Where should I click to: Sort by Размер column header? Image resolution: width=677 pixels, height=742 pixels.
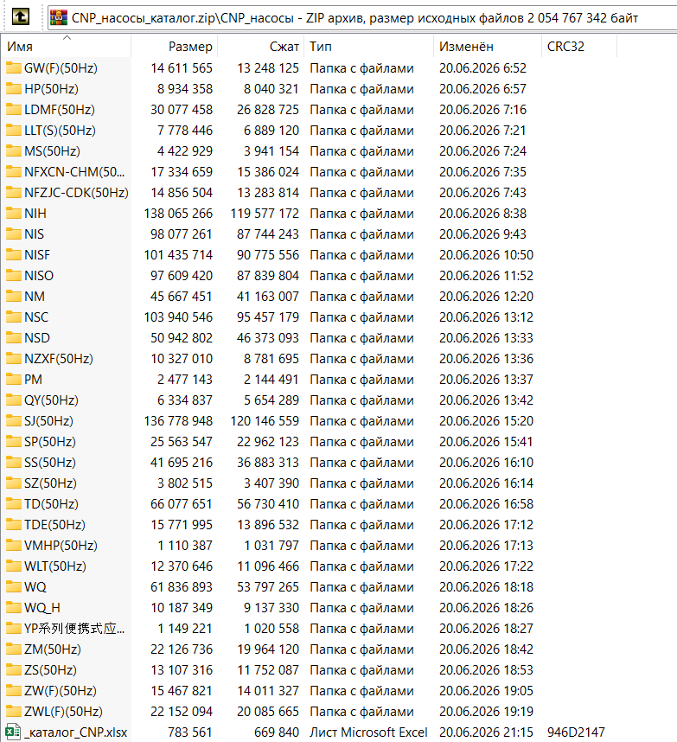pos(174,47)
